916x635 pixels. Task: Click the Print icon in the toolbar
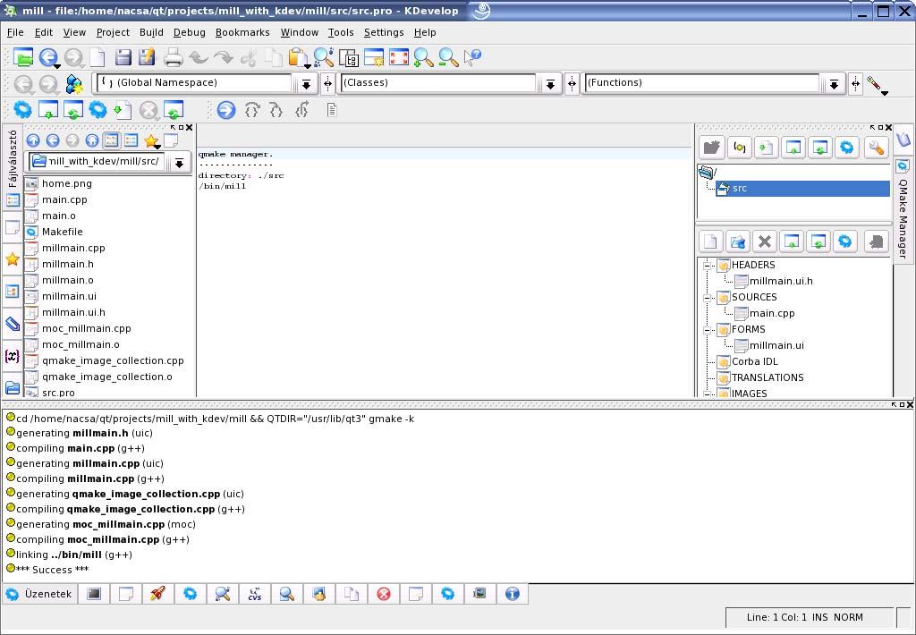coord(173,57)
